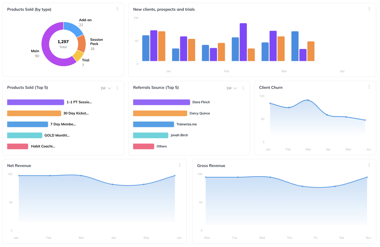Click the 'Elora Flinch' referral name
This screenshot has height=247, width=380.
(x=201, y=102)
